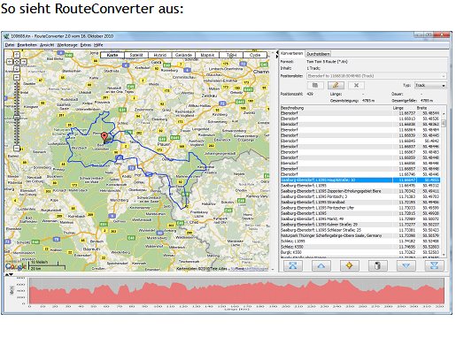Image resolution: width=464 pixels, height=337 pixels.
Task: Move selected position to bottom of list
Action: tap(434, 265)
